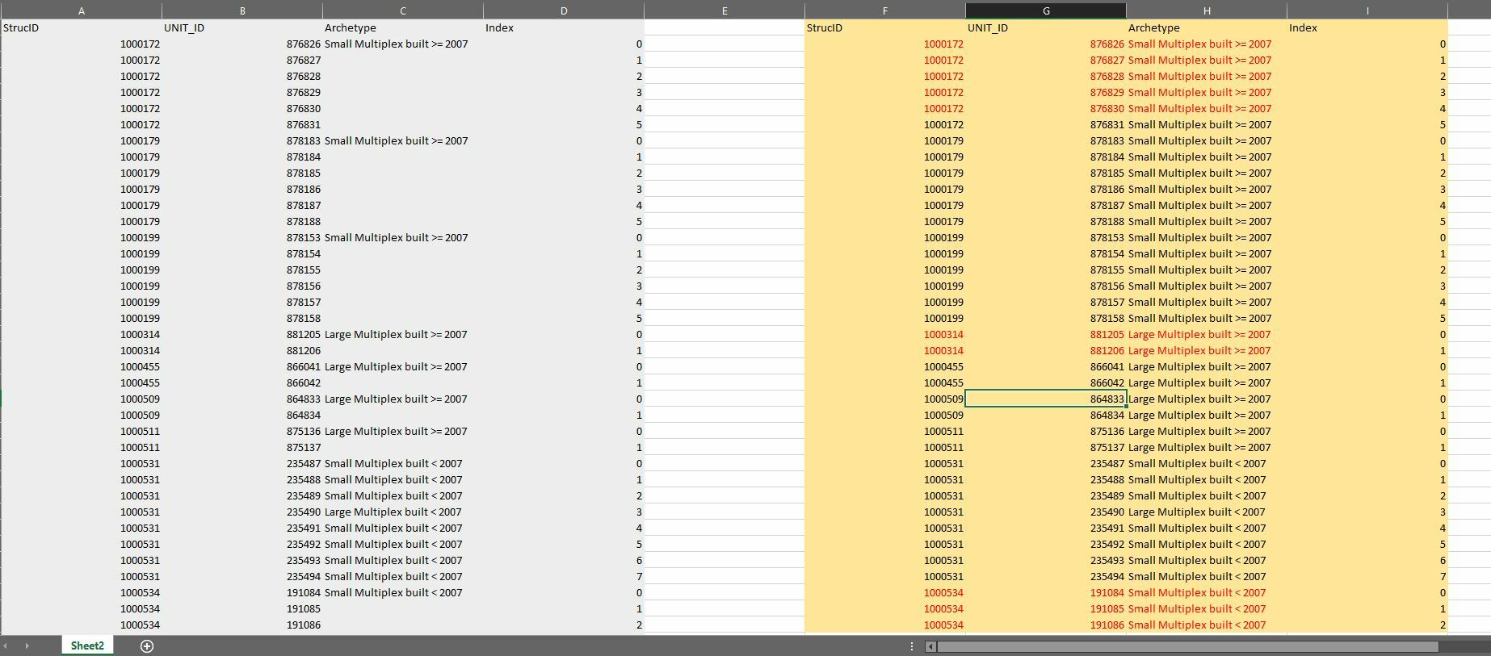Select cell 235487 in column G
Image resolution: width=1491 pixels, height=656 pixels.
[x=1046, y=463]
